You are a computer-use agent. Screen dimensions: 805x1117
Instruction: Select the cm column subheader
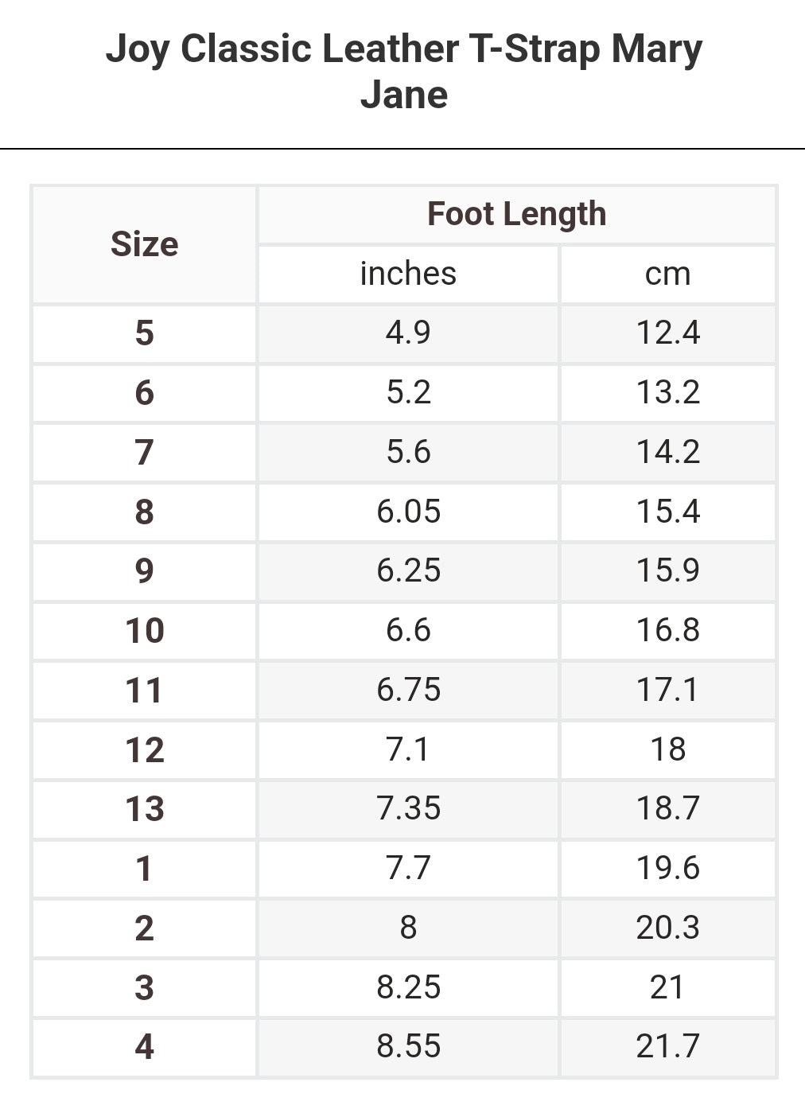(x=667, y=274)
